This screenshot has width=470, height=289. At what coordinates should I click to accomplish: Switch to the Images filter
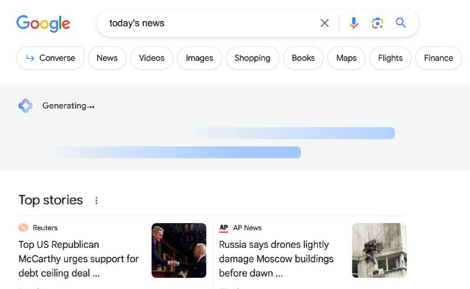coord(199,58)
